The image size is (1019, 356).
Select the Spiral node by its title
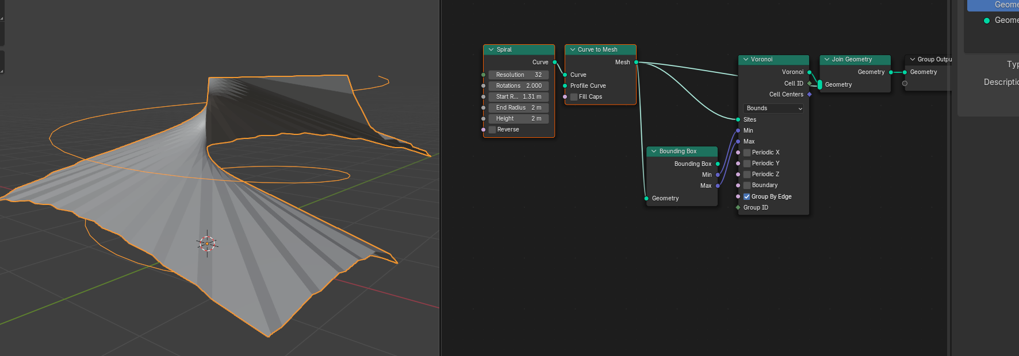(504, 50)
